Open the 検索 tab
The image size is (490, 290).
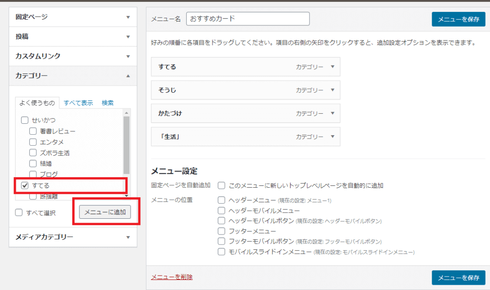coord(107,102)
